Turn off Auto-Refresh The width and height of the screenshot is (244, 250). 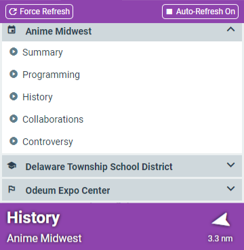coord(200,12)
